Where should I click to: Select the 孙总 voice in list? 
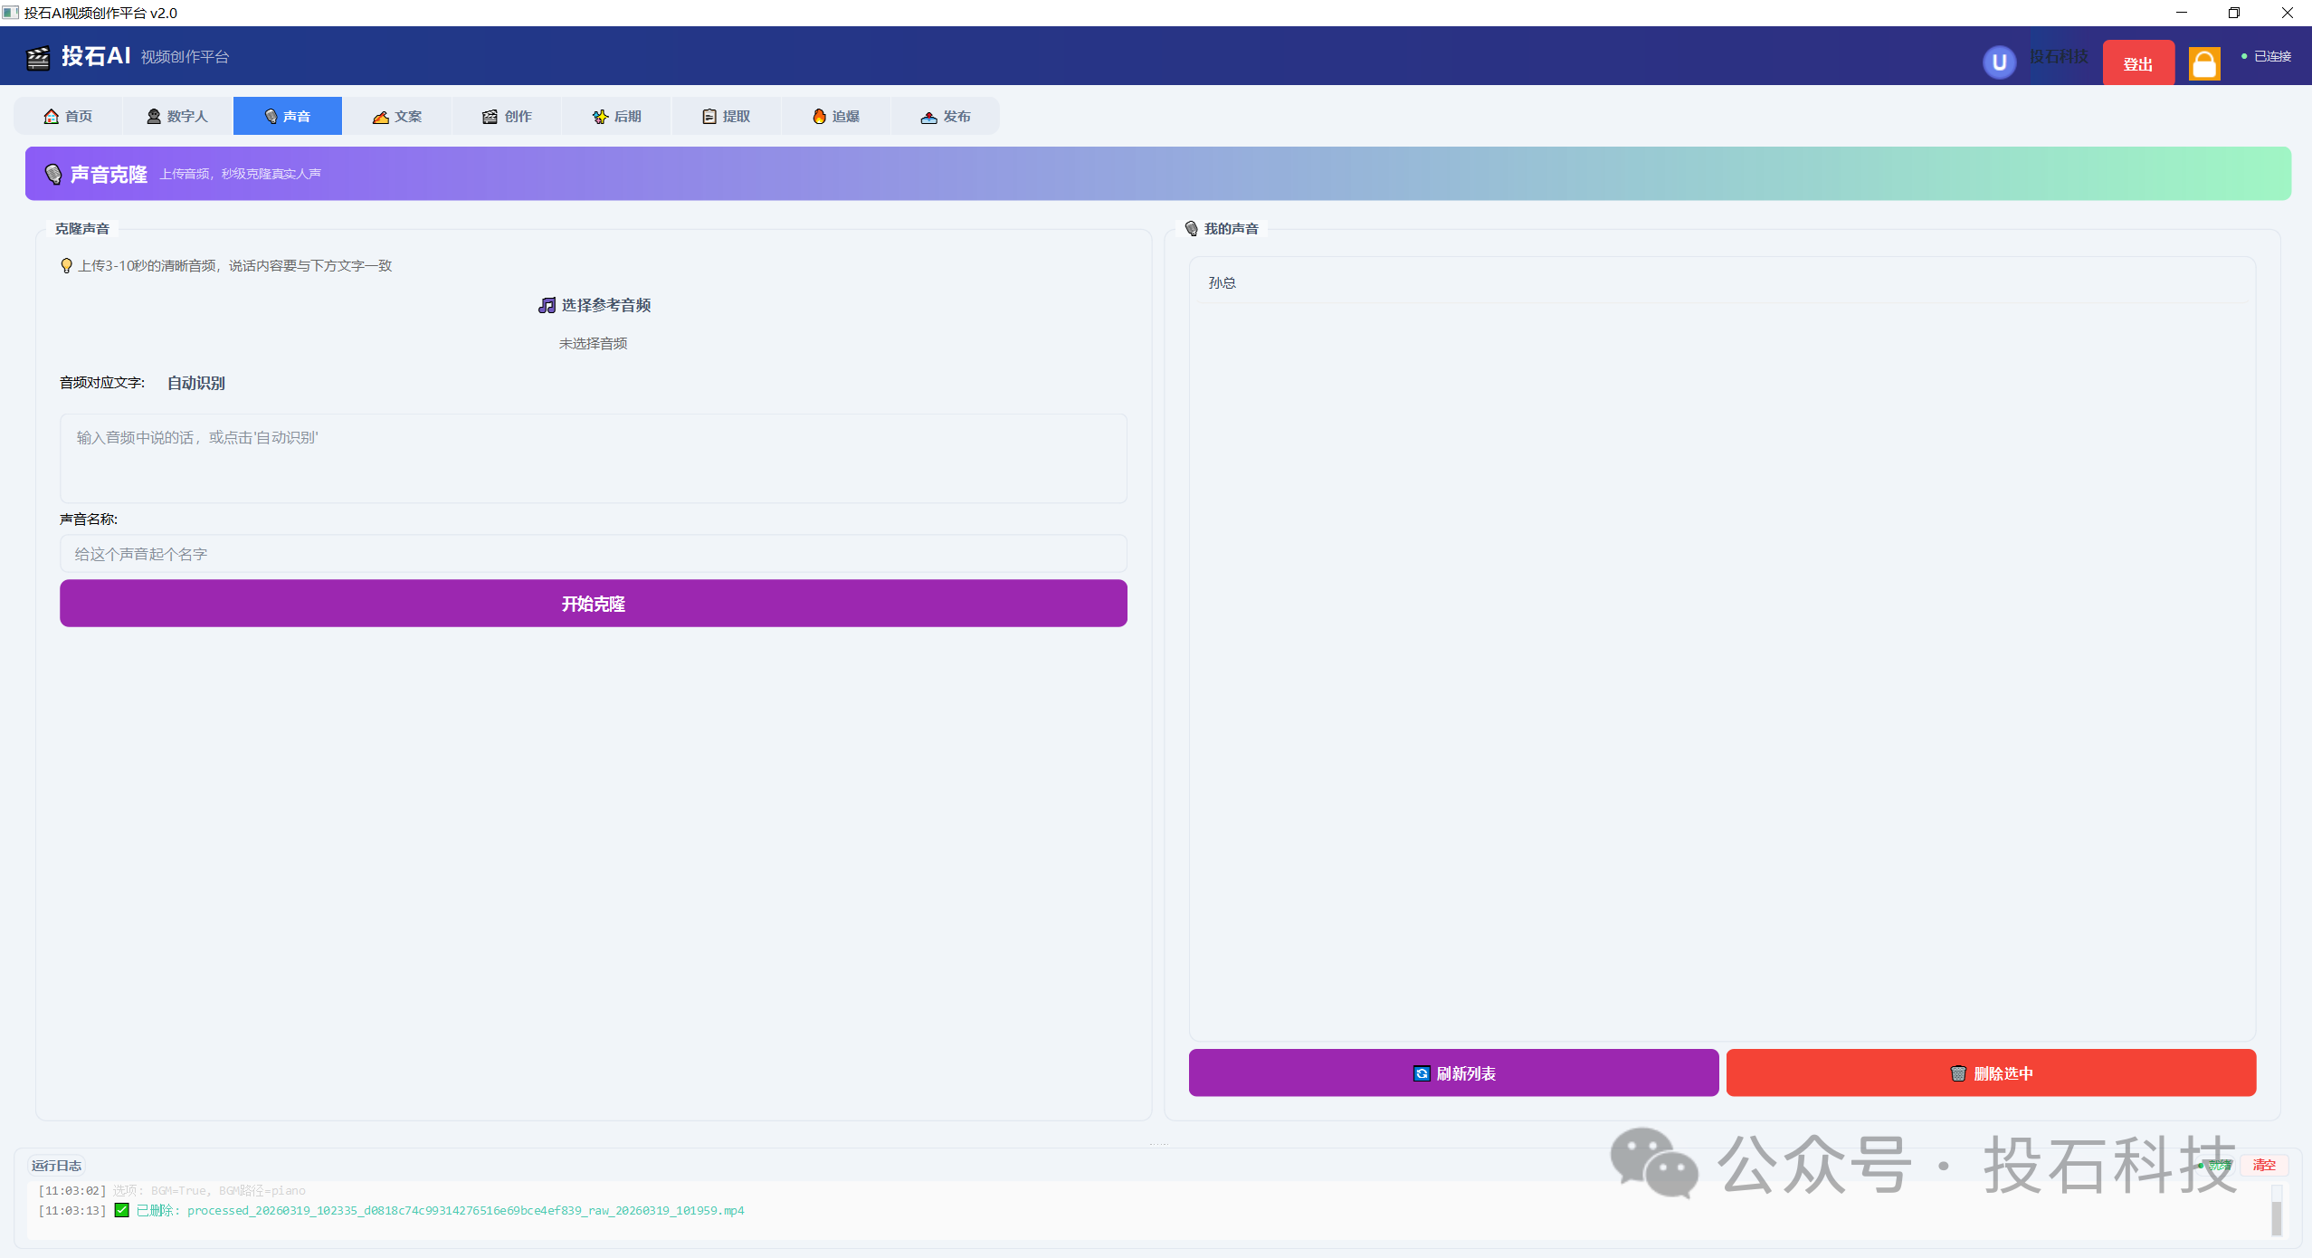pos(1222,282)
